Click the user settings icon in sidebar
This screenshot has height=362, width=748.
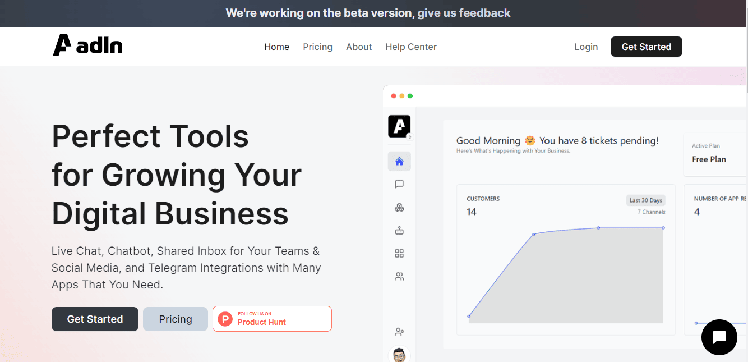[x=399, y=332]
